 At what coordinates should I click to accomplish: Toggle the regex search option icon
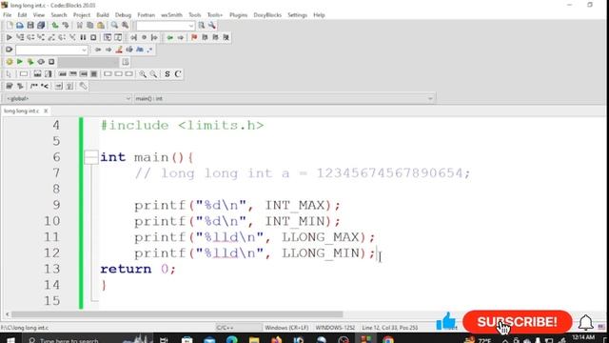(150, 50)
